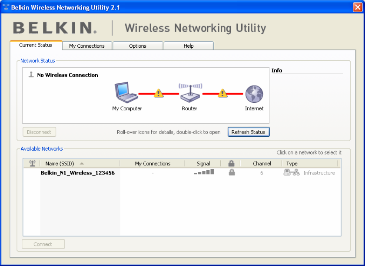365x266 pixels.
Task: Click the Infrastructure type text
Action: point(319,173)
